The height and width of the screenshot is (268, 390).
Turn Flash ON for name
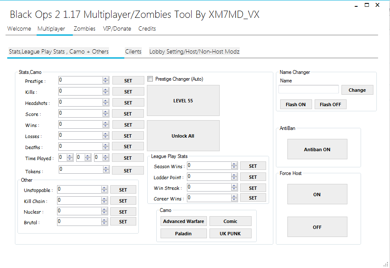[296, 104]
